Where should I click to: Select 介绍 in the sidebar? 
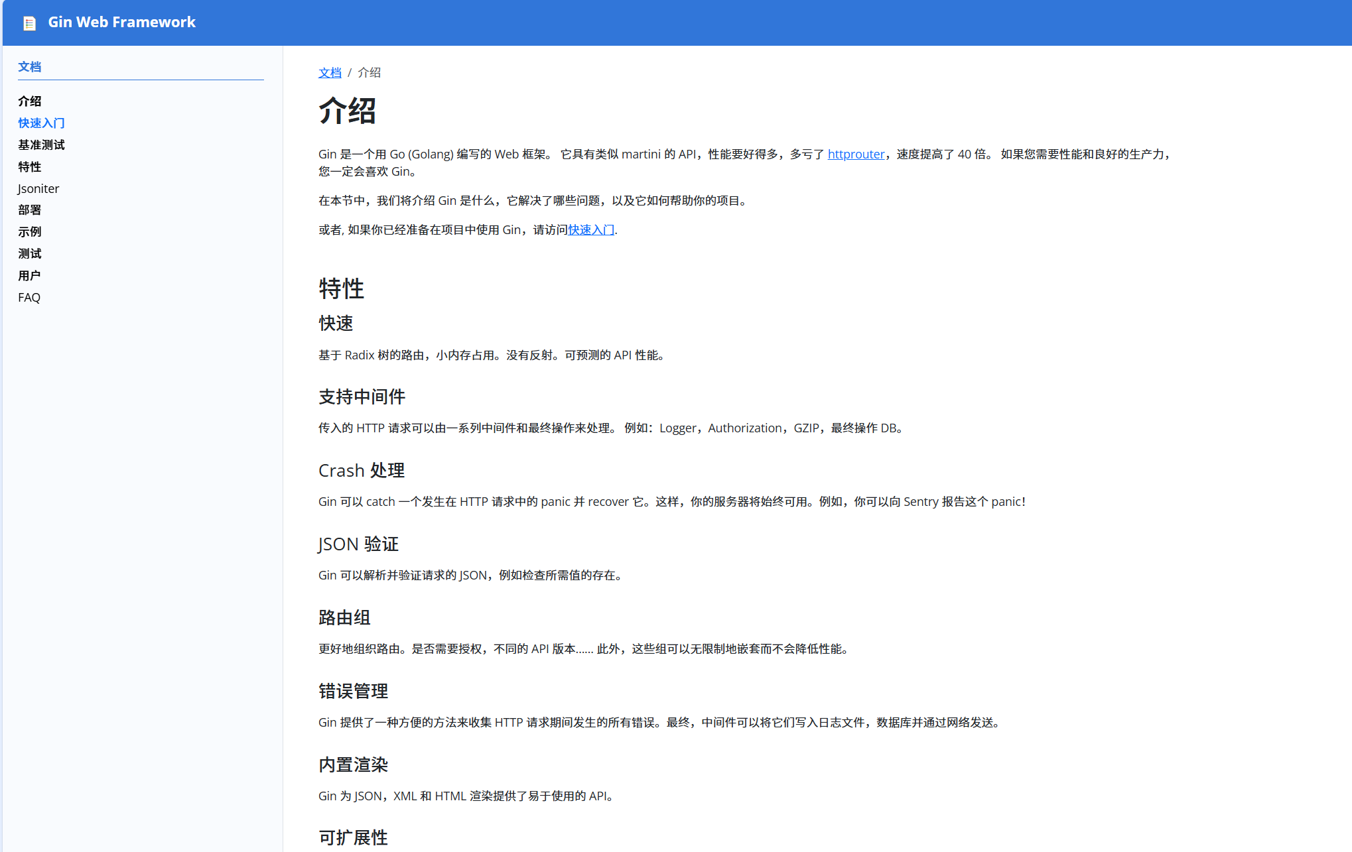pyautogui.click(x=30, y=101)
